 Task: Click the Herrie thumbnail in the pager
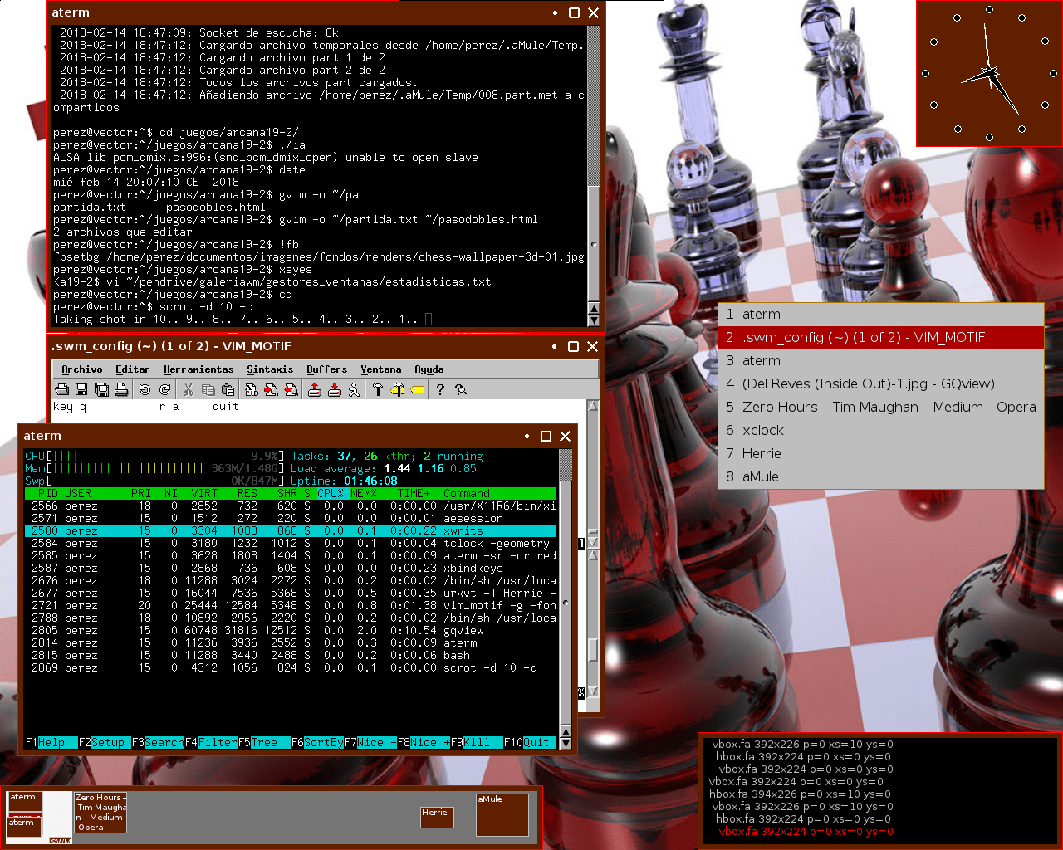tap(438, 817)
